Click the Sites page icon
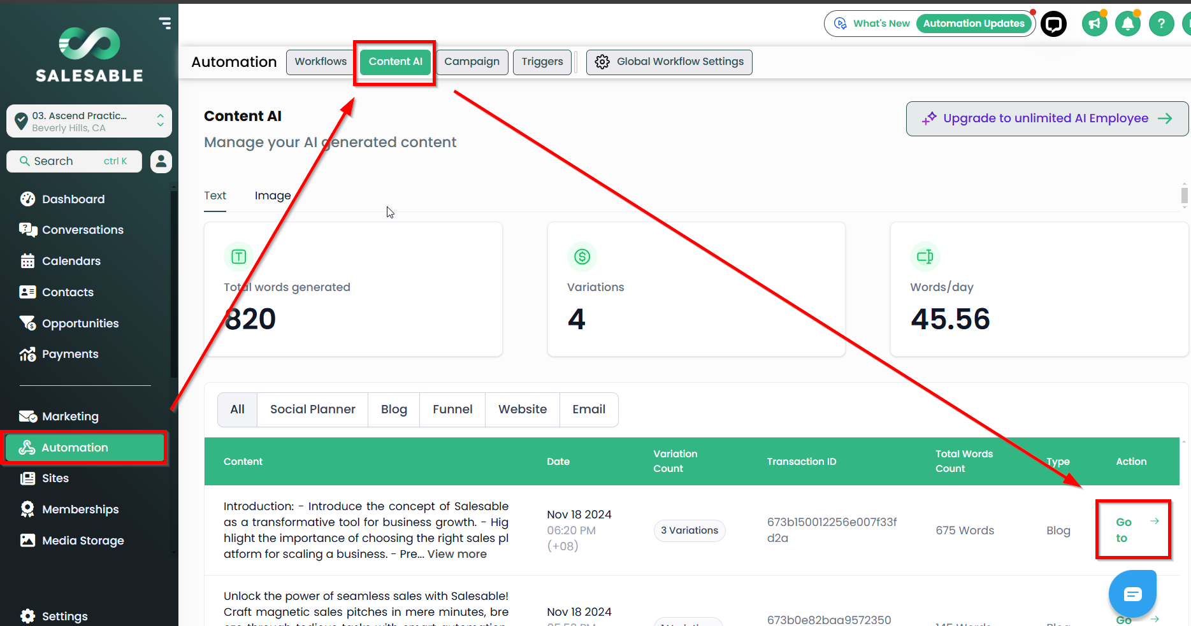1191x626 pixels. coord(27,478)
